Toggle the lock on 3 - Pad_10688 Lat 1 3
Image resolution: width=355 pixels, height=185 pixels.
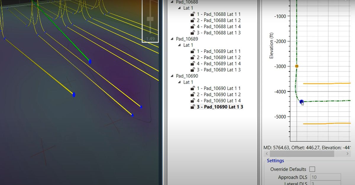pos(192,32)
